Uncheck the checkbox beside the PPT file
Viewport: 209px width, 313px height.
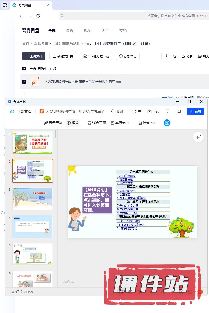click(x=24, y=82)
